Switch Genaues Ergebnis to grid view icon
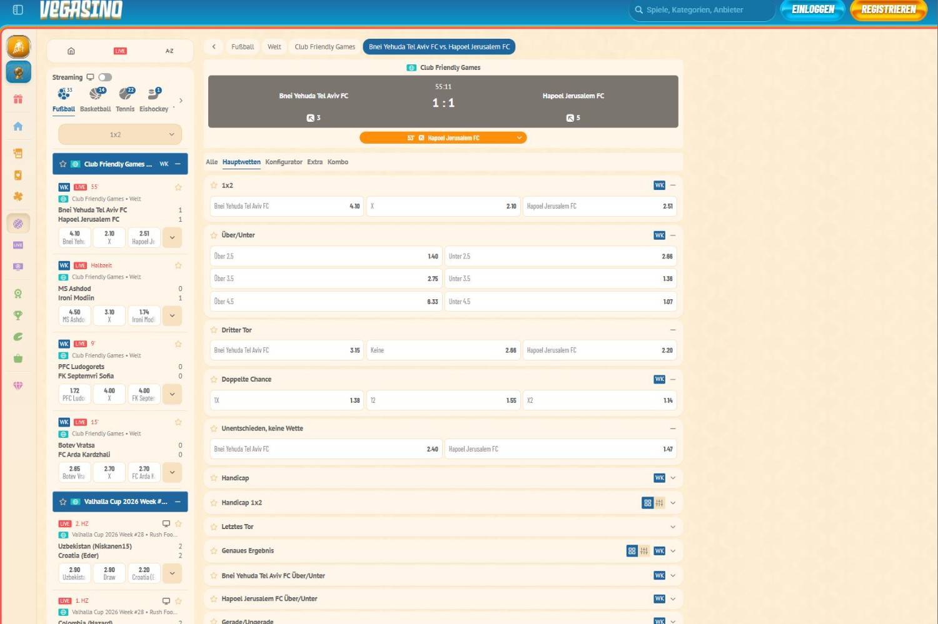 pos(632,551)
